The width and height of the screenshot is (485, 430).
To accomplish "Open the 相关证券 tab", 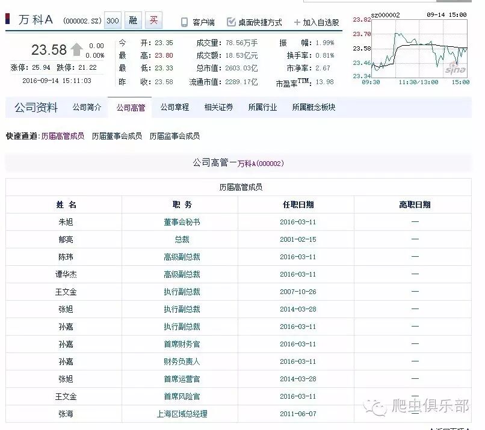I will click(x=218, y=107).
